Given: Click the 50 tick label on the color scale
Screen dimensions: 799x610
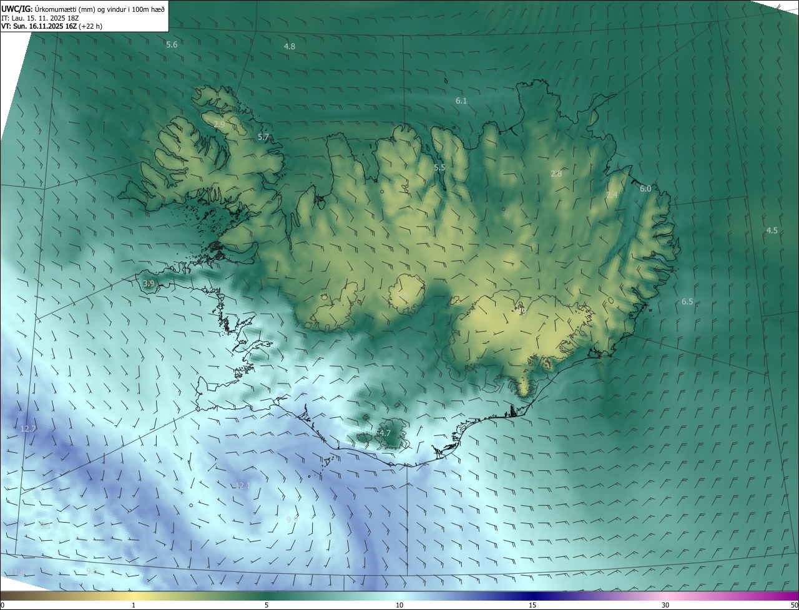Looking at the screenshot, I should [x=794, y=605].
